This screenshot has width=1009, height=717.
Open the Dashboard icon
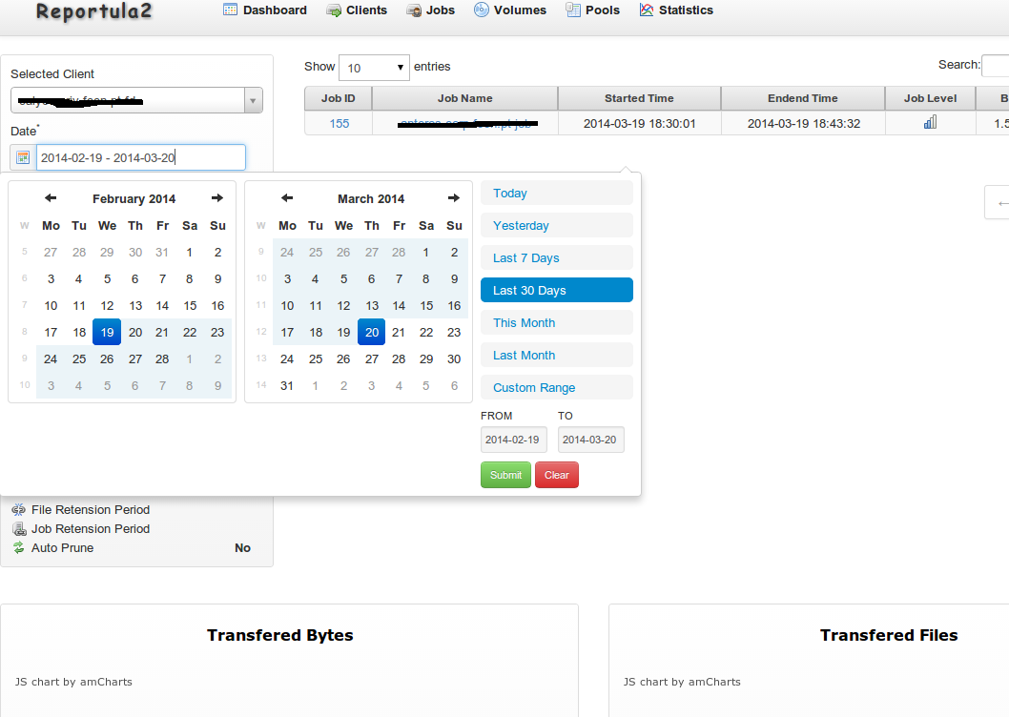click(x=229, y=10)
